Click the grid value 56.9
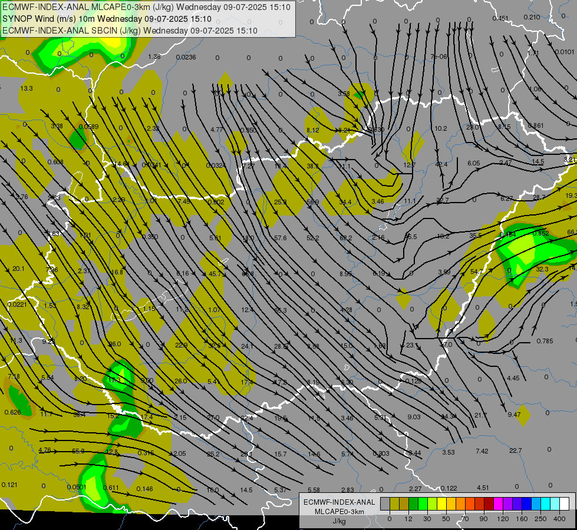This screenshot has width=577, height=530. pyautogui.click(x=312, y=203)
